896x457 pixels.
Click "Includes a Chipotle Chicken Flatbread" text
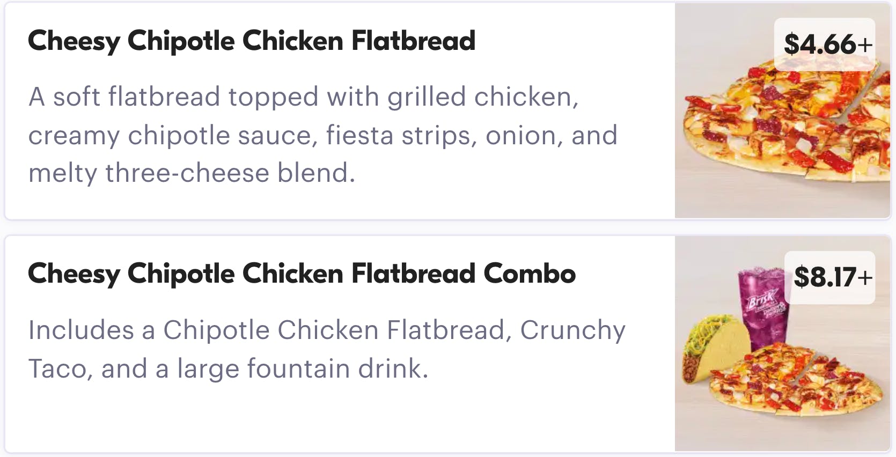pos(268,330)
